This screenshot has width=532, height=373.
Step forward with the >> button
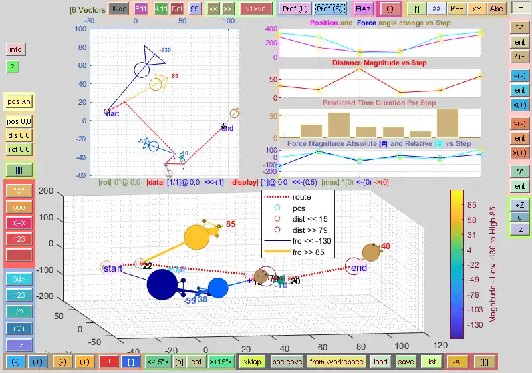[x=227, y=9]
